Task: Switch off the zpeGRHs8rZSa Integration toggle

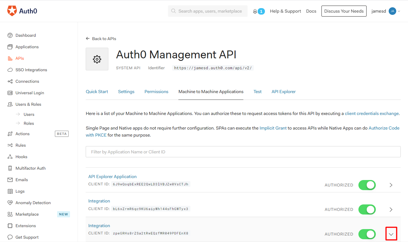Action: 367,234
